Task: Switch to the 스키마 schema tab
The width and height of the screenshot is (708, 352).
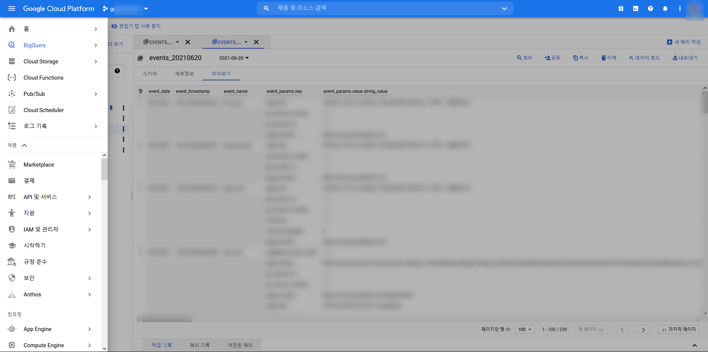Action: coord(150,74)
